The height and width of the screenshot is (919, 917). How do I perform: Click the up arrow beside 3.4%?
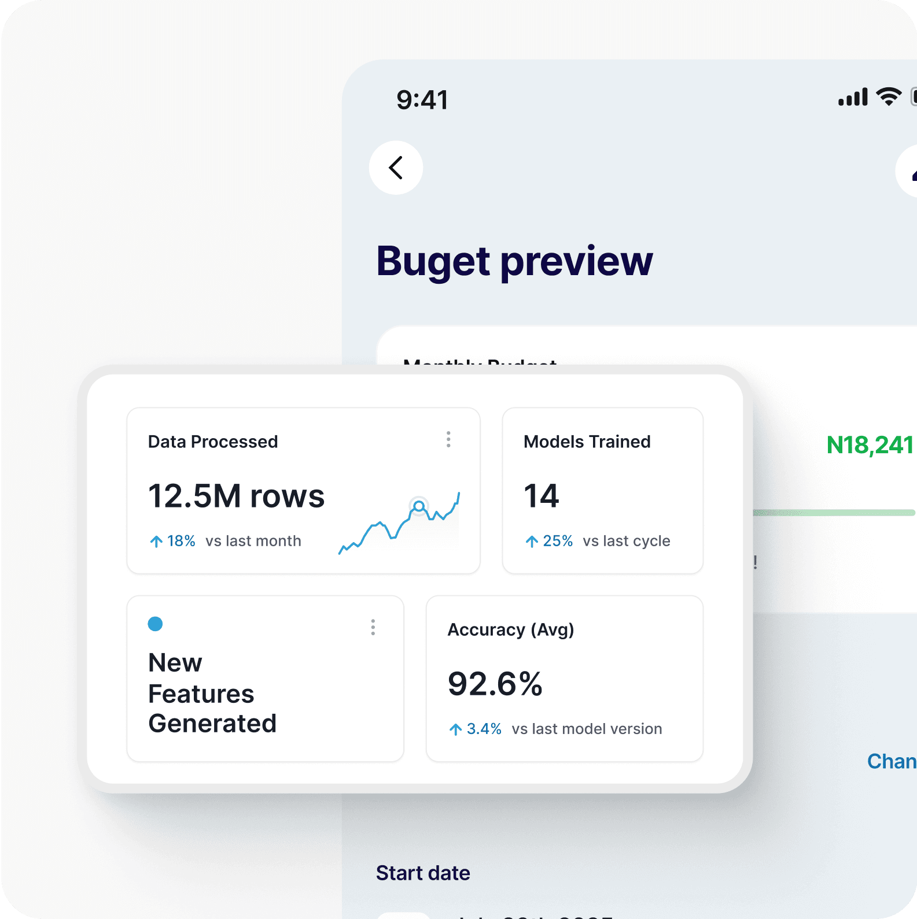click(456, 729)
